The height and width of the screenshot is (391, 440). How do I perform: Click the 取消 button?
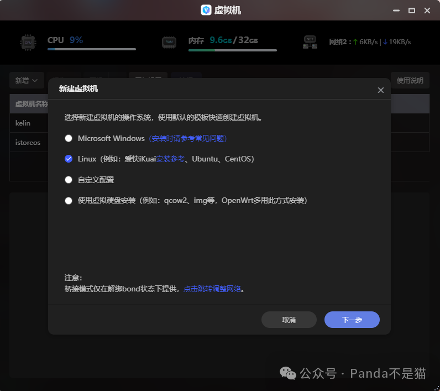point(289,320)
